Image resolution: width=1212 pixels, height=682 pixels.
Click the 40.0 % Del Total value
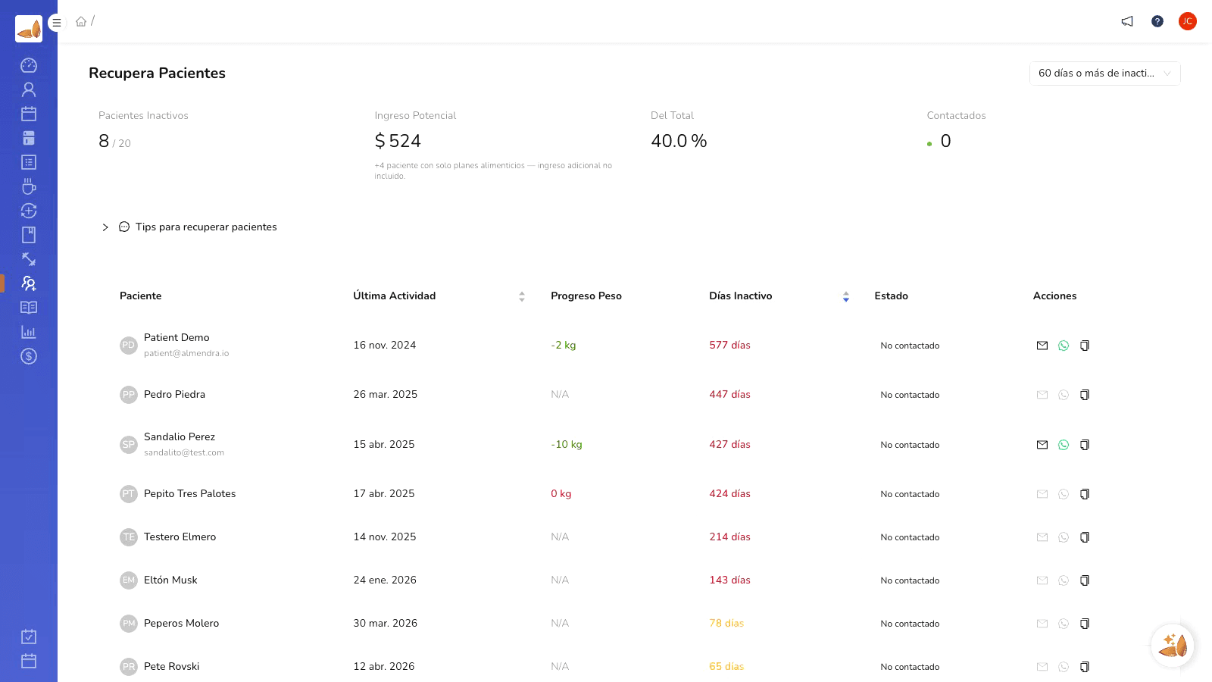679,141
